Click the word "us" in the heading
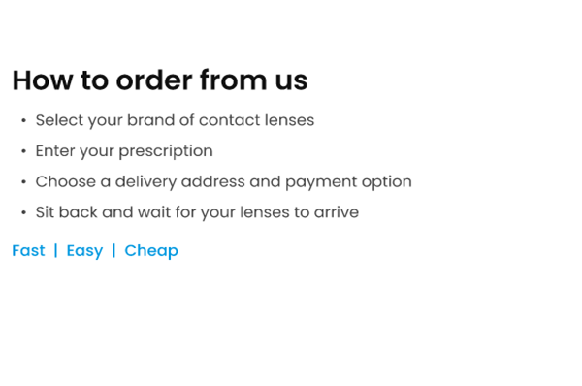 click(x=291, y=82)
